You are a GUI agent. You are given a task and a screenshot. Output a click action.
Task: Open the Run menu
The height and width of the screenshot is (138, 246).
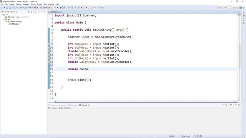coord(45,4)
